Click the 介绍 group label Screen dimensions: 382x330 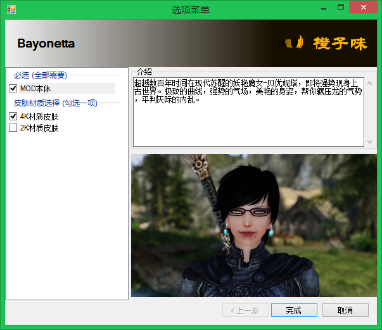[x=144, y=72]
